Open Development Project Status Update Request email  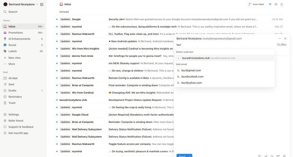point(115,100)
